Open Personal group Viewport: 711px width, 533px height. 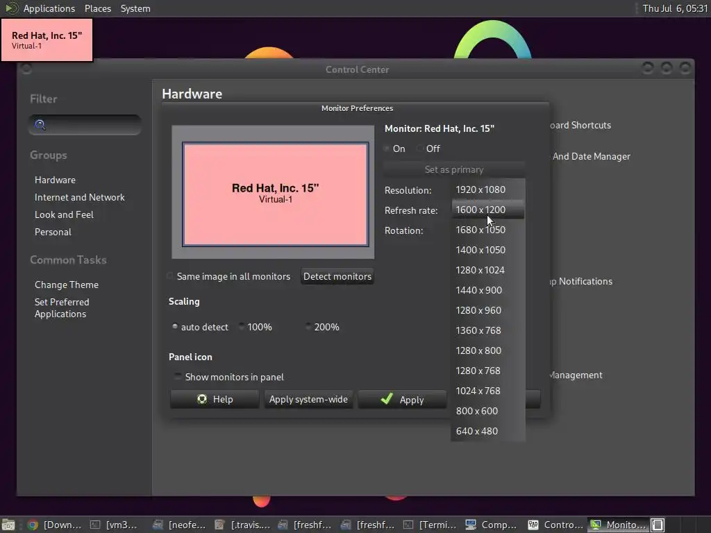click(53, 232)
